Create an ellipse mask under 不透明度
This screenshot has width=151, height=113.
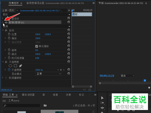pyautogui.click(x=10, y=66)
